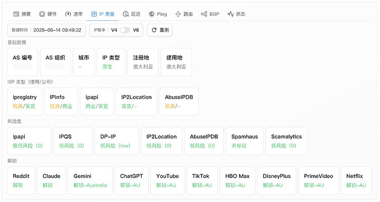Open the 速率 tab

click(x=74, y=14)
